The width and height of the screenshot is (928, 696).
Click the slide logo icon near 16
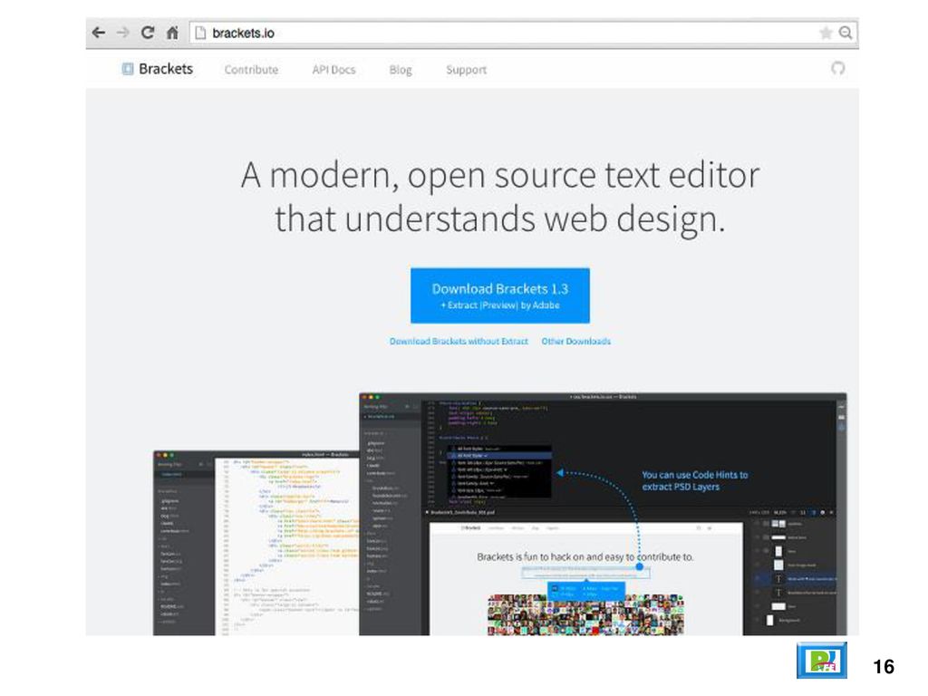pyautogui.click(x=821, y=661)
